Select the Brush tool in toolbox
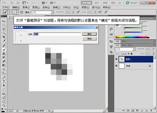 point(4,50)
